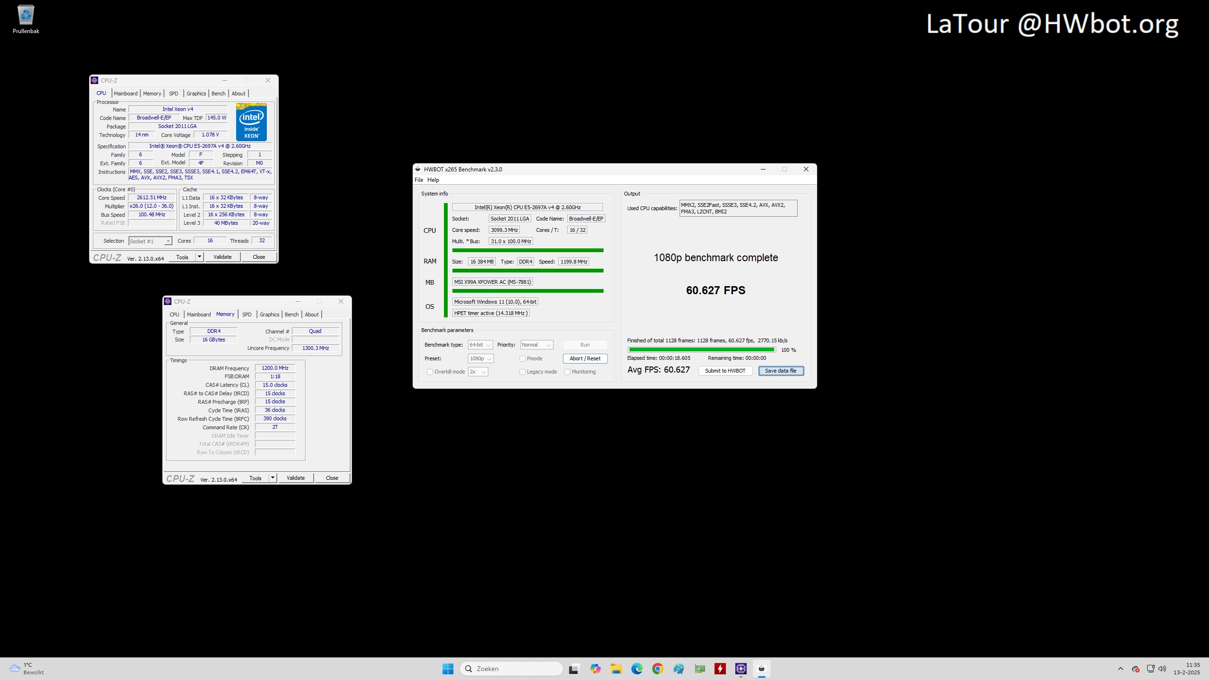The image size is (1209, 680).
Task: Click the Zoeken search box
Action: point(511,669)
